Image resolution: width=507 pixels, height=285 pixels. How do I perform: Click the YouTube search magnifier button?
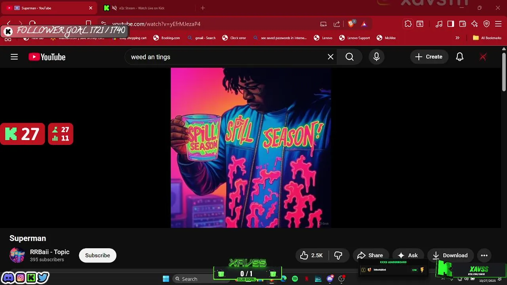tap(349, 57)
